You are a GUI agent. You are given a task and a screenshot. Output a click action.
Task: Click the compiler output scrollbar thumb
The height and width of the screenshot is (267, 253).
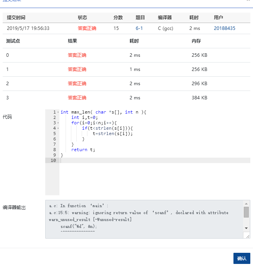coord(246,212)
